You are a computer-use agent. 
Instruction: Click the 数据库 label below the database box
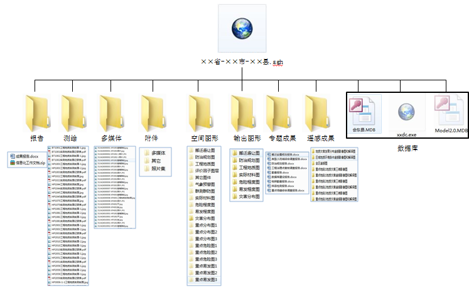(x=409, y=148)
